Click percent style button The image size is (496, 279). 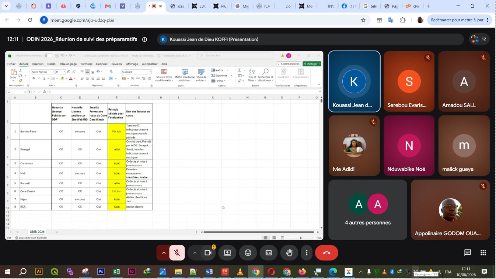tap(133, 79)
